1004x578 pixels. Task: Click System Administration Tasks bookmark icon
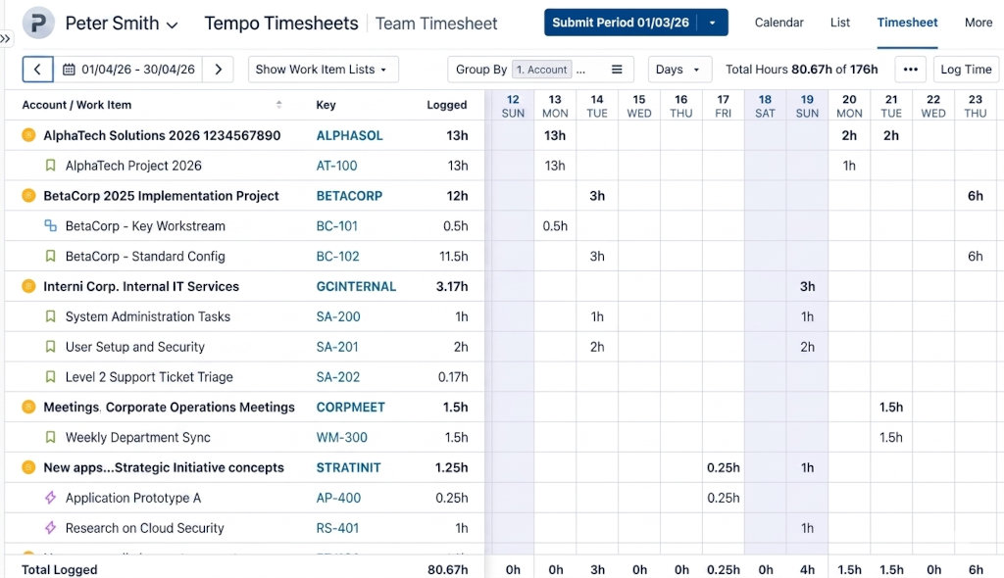[x=51, y=316]
